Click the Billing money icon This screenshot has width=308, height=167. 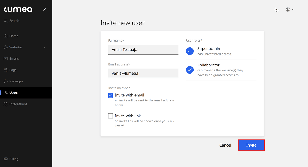[6, 159]
